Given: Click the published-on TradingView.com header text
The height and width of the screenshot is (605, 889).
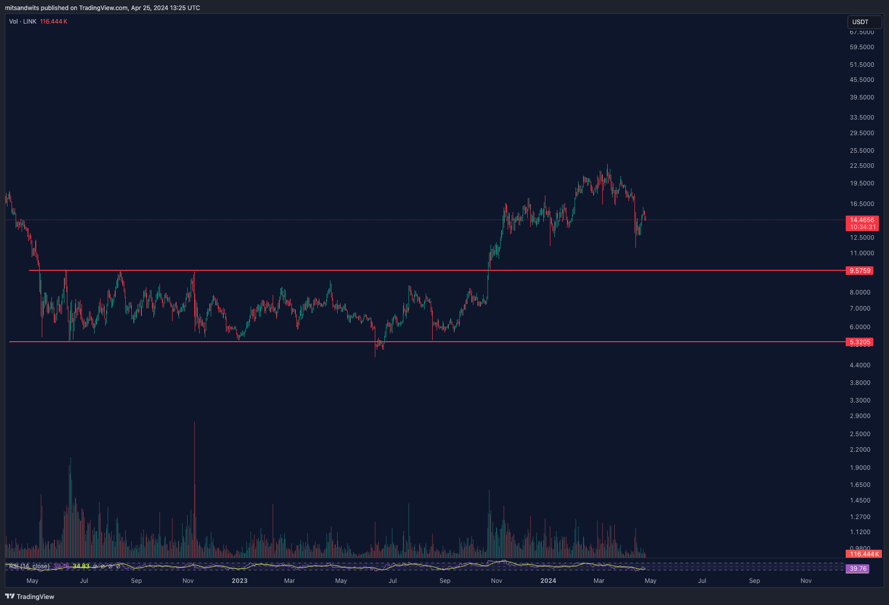Looking at the screenshot, I should pyautogui.click(x=103, y=8).
